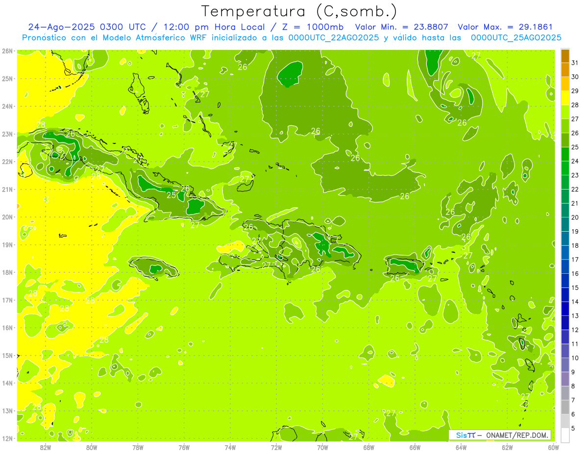
Task: Click the 68W longitude axis label
Action: tap(368, 447)
